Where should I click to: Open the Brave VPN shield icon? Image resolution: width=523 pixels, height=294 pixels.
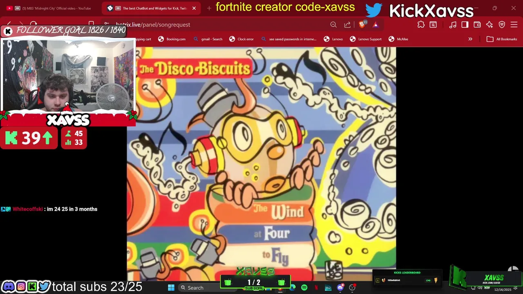point(502,25)
